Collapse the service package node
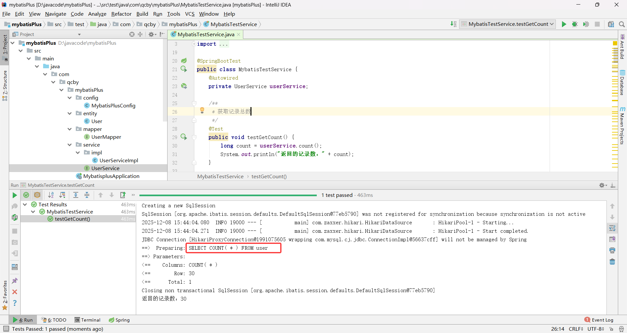The image size is (627, 333). 70,145
